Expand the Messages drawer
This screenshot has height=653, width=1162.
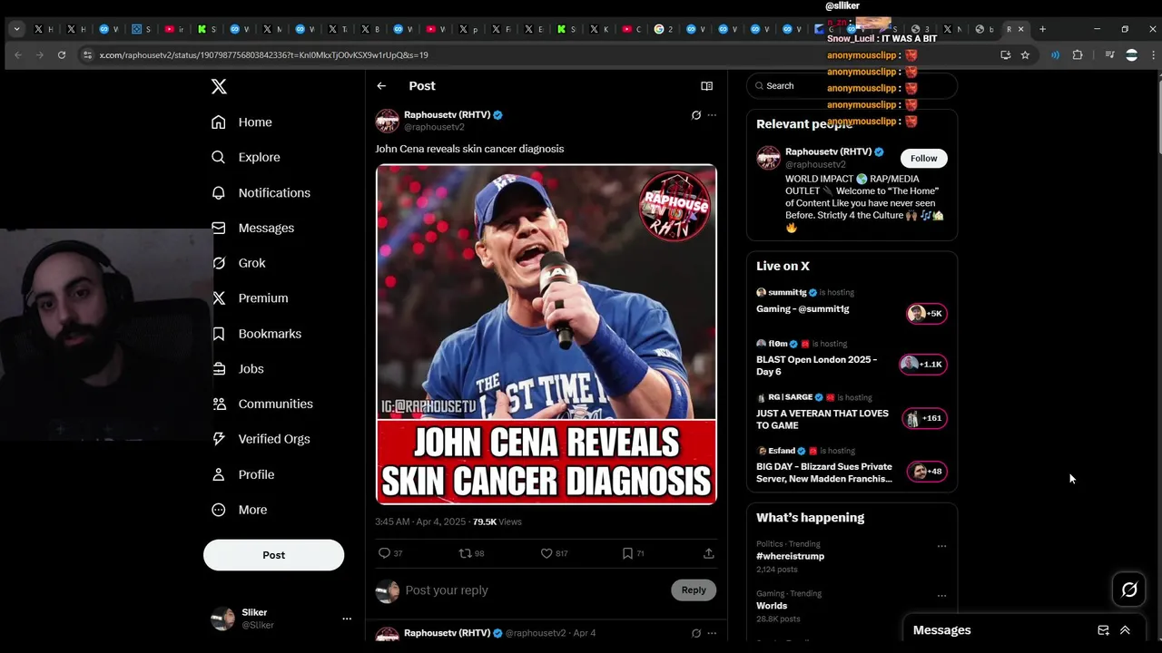click(x=1125, y=630)
